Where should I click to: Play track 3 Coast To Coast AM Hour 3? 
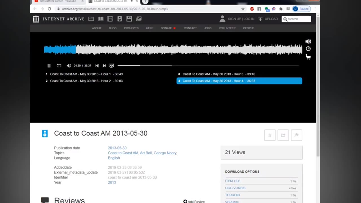[x=217, y=74]
